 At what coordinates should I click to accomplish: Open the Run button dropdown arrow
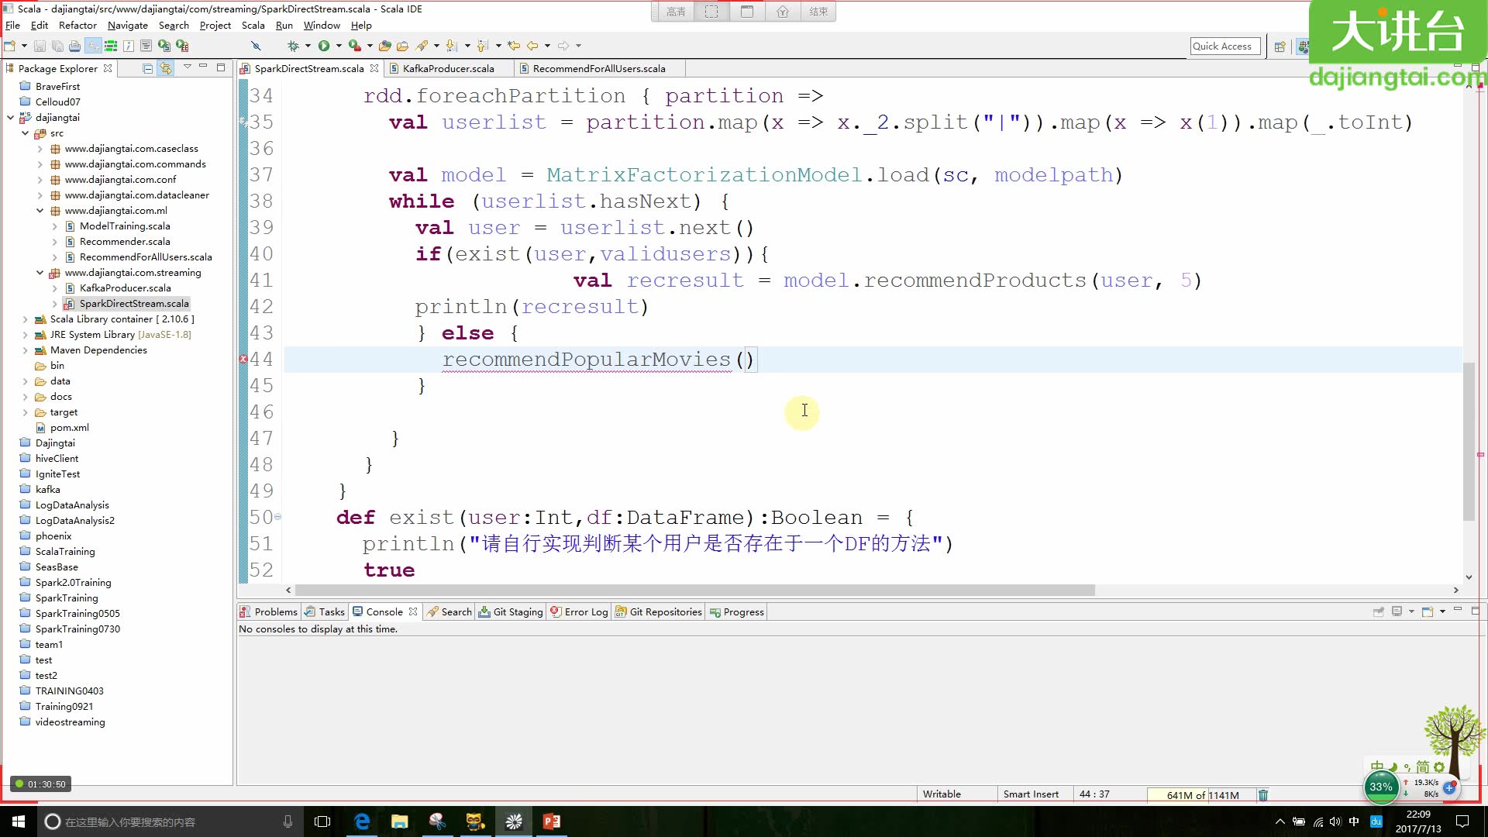click(x=339, y=46)
